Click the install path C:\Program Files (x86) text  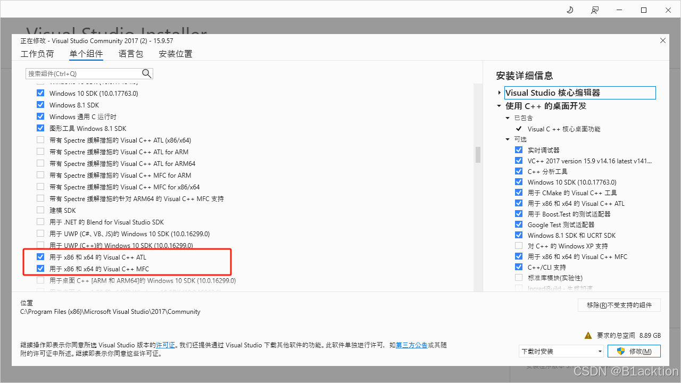[111, 312]
